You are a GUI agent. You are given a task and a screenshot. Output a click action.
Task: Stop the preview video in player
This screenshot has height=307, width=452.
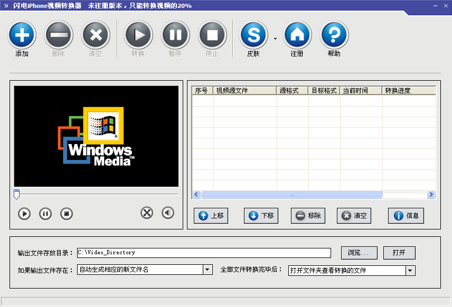(67, 214)
